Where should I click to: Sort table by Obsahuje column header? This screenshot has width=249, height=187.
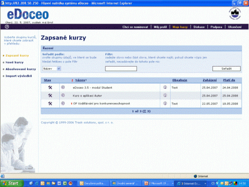coord(180,80)
